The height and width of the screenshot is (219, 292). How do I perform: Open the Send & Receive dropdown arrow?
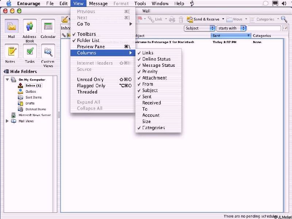tap(223, 19)
